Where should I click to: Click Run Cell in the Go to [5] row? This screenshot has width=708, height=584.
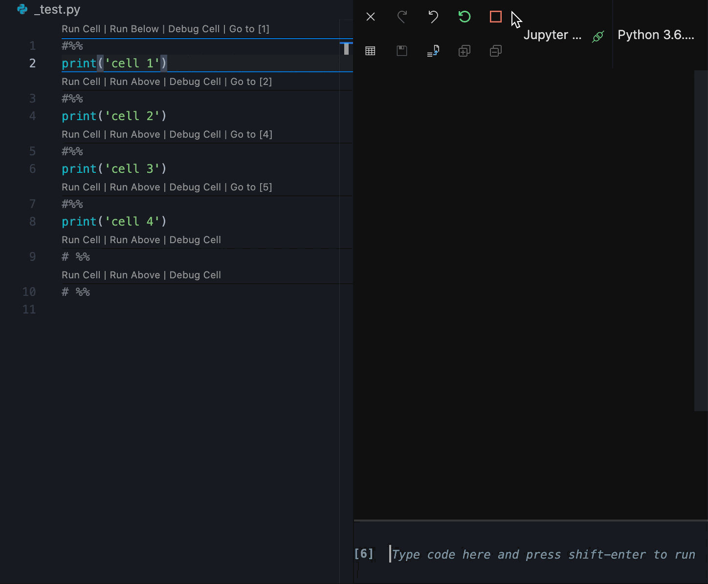81,187
